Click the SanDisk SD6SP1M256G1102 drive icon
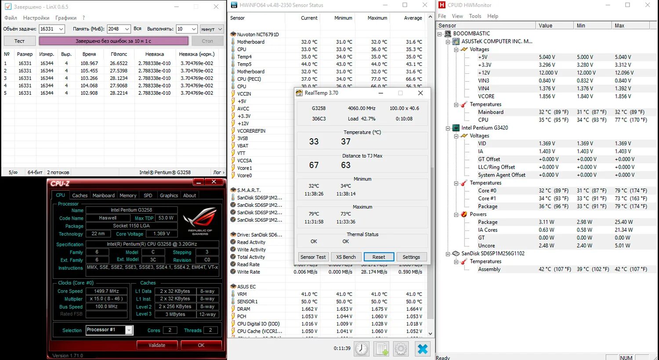 (456, 254)
